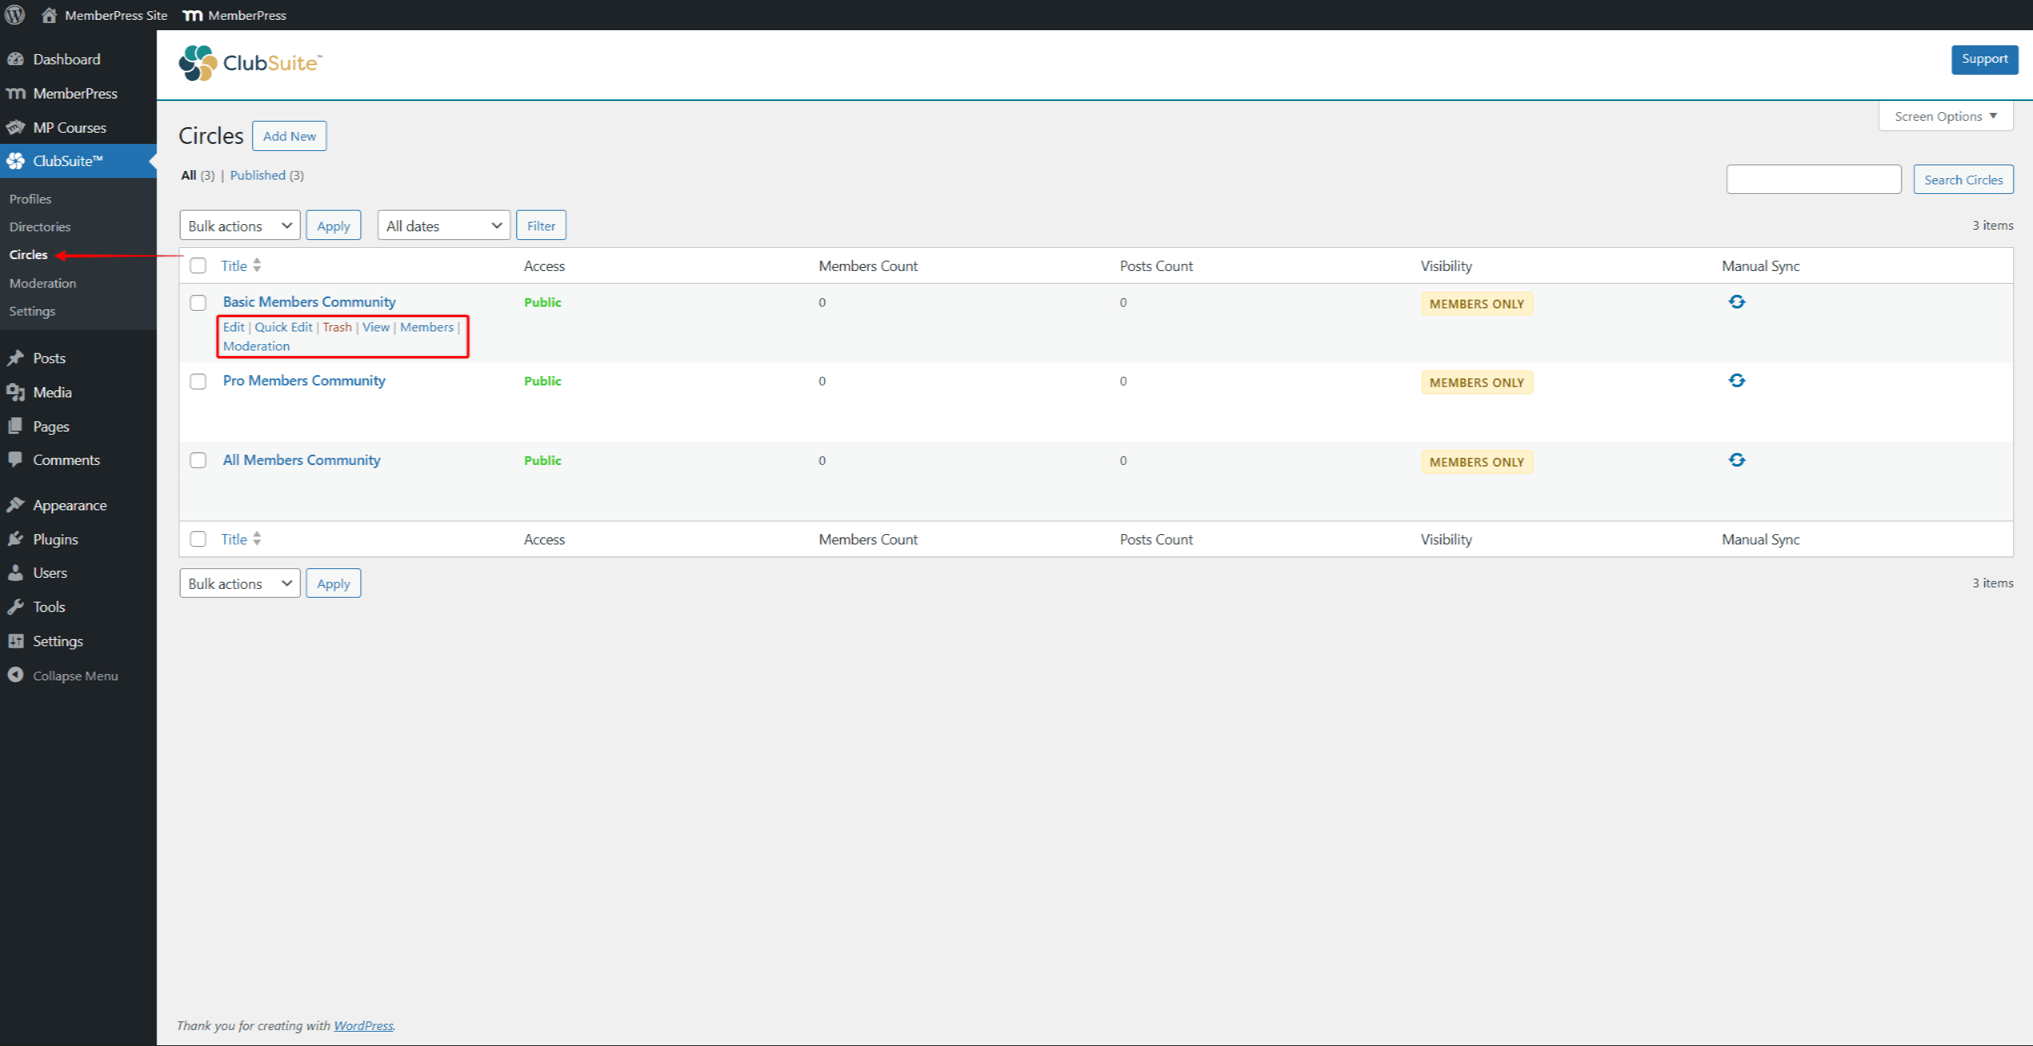Image resolution: width=2033 pixels, height=1046 pixels.
Task: Click the WordPress logo icon in admin bar
Action: click(x=14, y=14)
